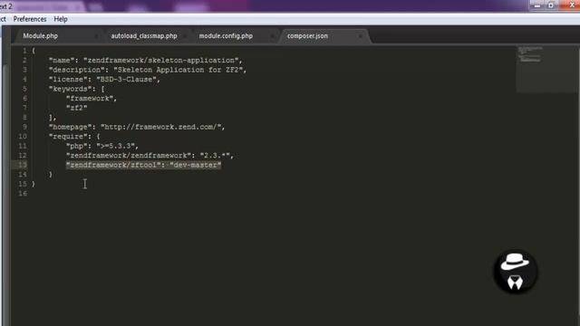Image resolution: width=580 pixels, height=326 pixels.
Task: Close the autoload_classmap.php tab
Action: tap(184, 36)
